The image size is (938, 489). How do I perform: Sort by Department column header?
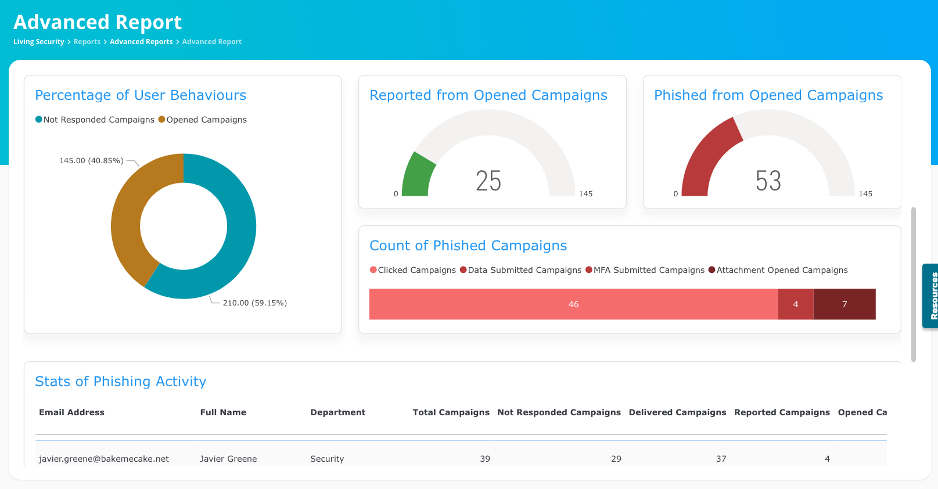click(x=337, y=412)
